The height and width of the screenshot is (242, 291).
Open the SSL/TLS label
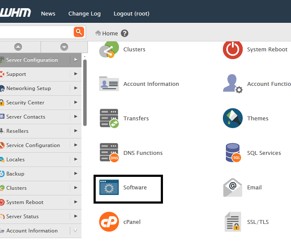258,222
